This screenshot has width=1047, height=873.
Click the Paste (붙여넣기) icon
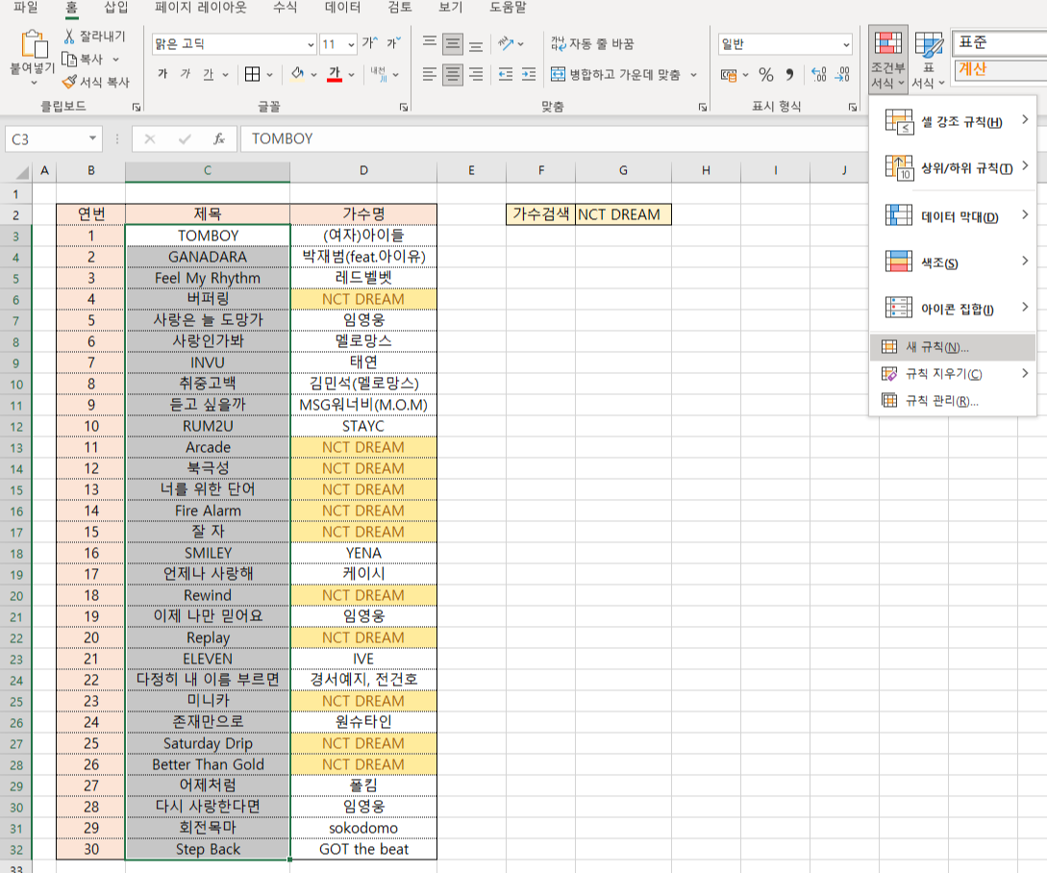coord(34,45)
